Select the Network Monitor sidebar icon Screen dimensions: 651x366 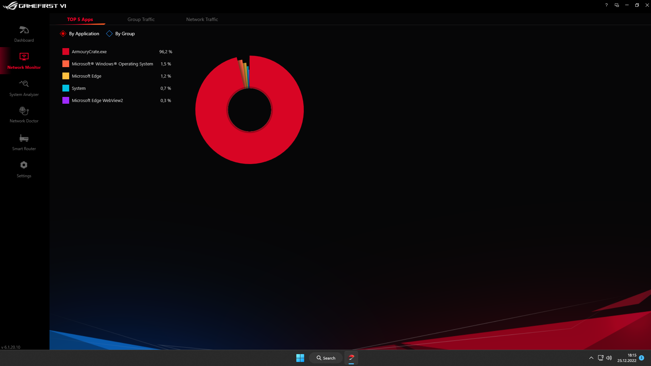(24, 60)
